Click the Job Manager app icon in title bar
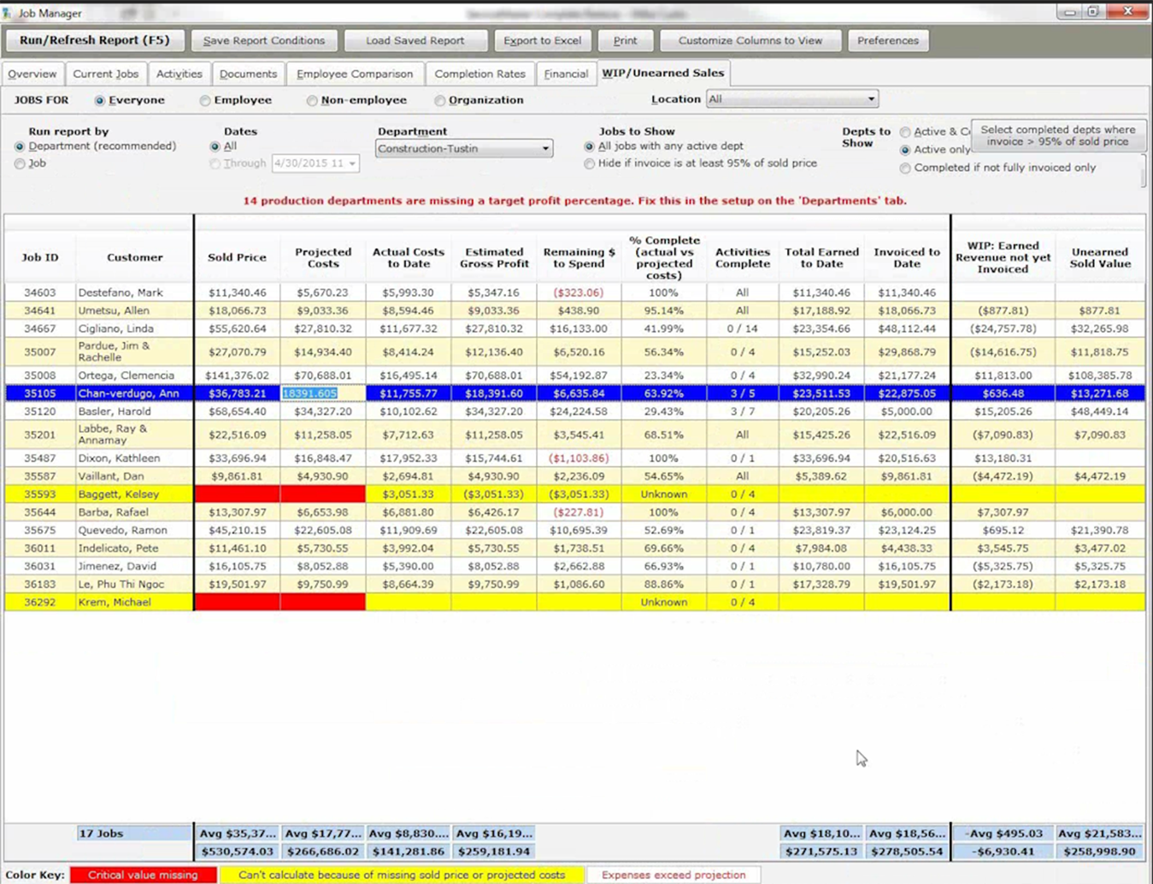1153x884 pixels. [8, 13]
